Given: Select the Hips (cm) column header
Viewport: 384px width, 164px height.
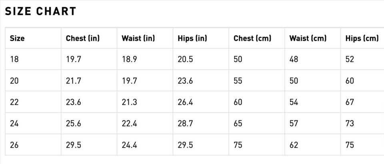Looking at the screenshot, I should coord(362,38).
